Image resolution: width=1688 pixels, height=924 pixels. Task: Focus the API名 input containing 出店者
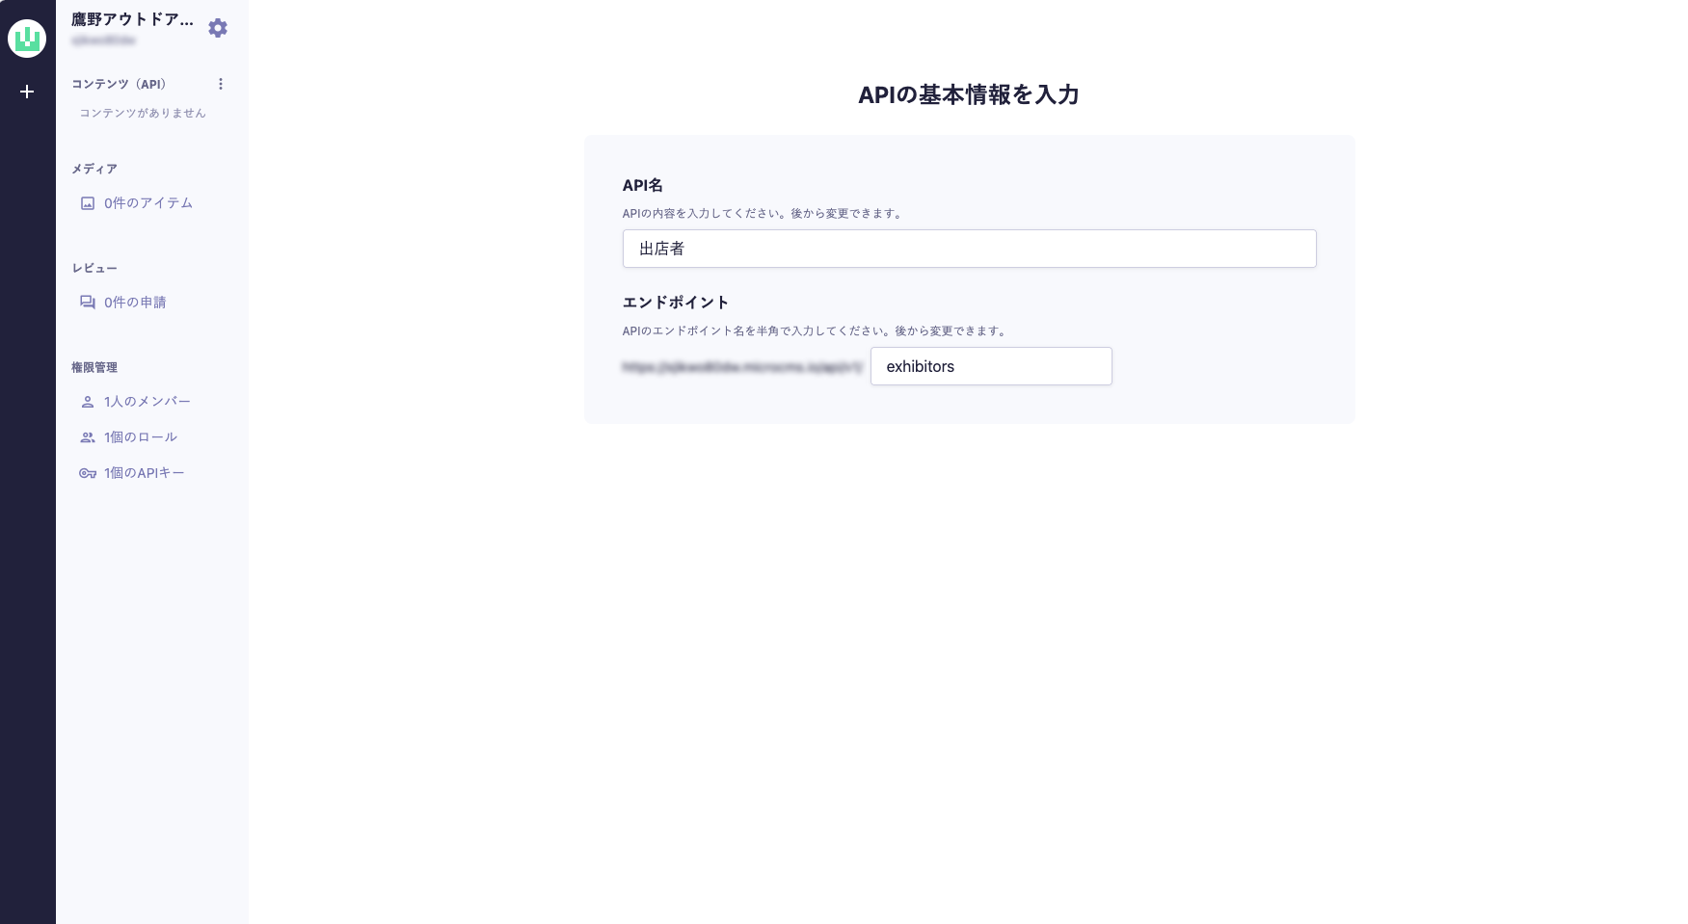[x=970, y=249]
